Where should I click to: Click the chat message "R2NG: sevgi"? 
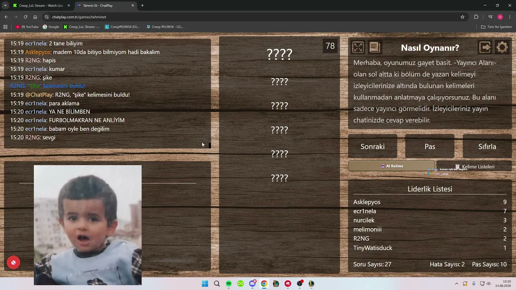point(33,137)
